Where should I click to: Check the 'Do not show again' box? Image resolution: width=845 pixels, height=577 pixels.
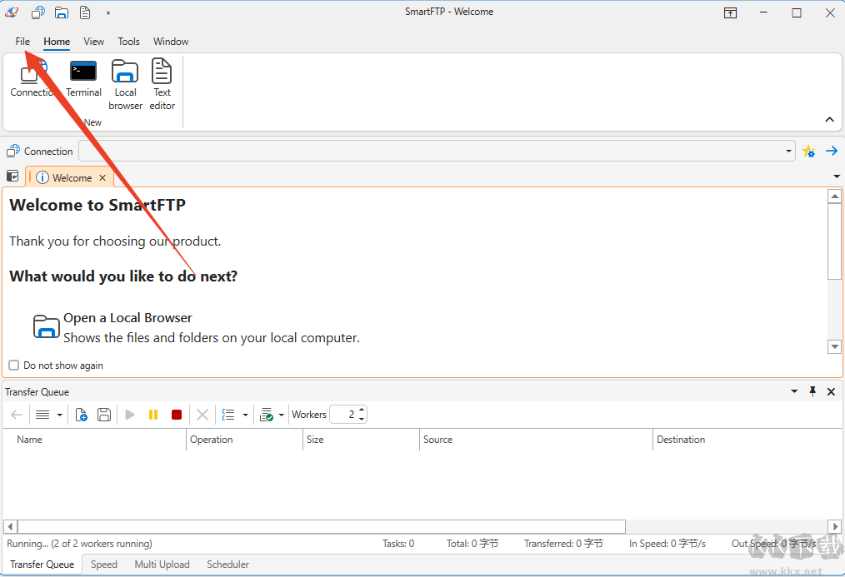tap(13, 366)
